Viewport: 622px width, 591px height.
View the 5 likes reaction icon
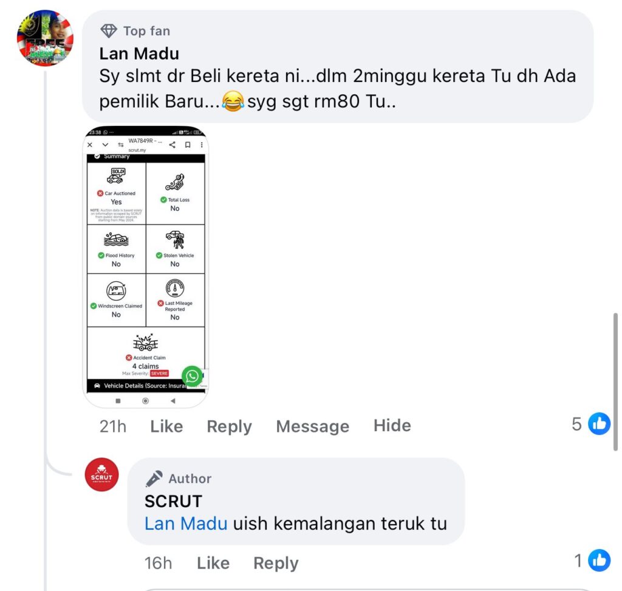click(599, 424)
